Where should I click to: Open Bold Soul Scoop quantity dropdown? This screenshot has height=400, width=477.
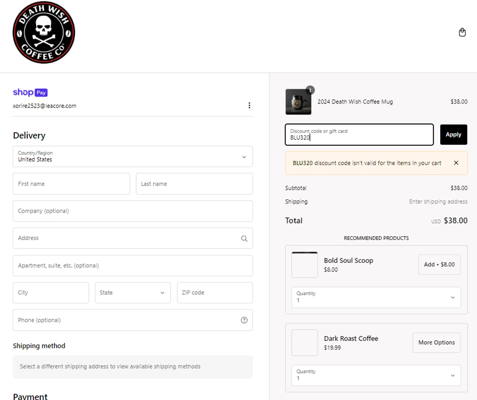[x=376, y=297]
